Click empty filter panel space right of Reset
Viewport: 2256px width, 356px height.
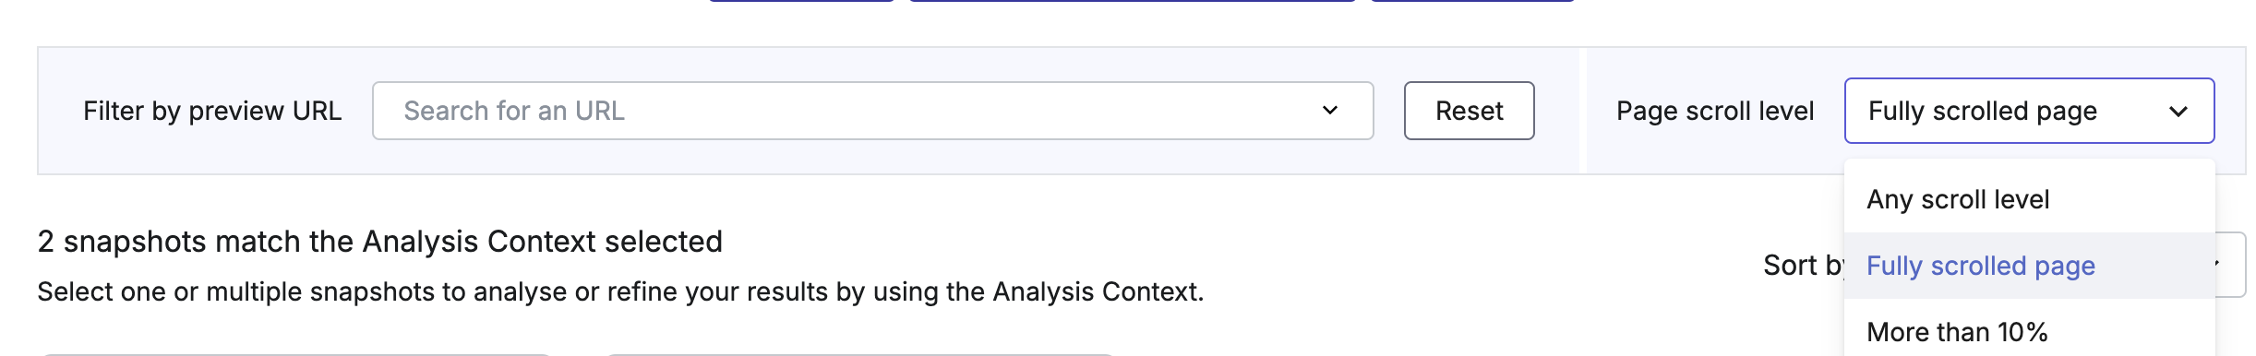pos(1557,111)
